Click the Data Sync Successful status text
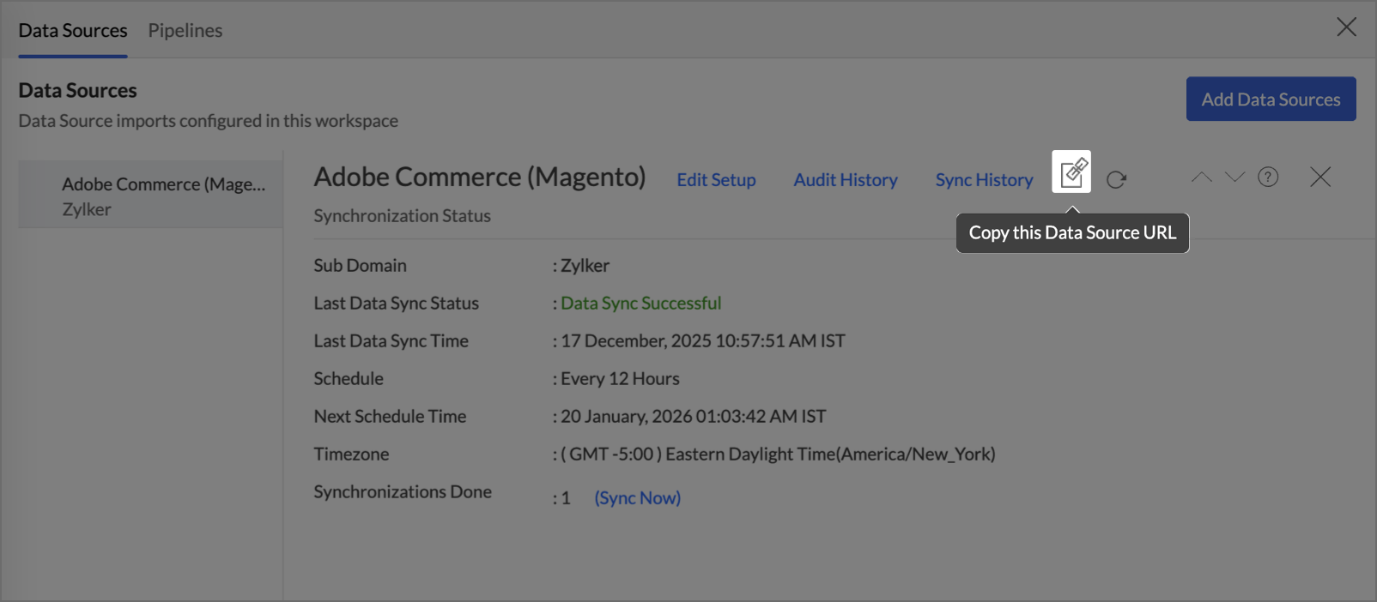 click(x=640, y=303)
